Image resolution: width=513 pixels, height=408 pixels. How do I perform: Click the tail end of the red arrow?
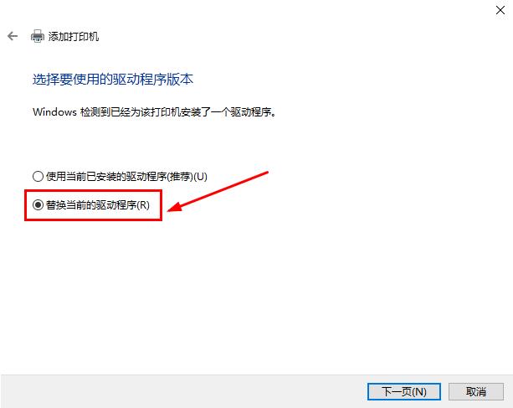(x=266, y=173)
